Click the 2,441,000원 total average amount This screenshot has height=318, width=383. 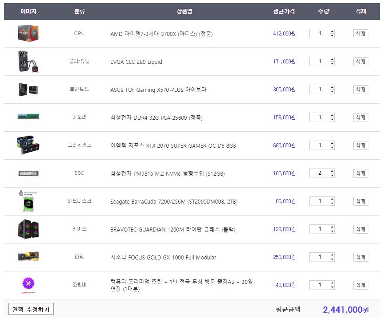(346, 310)
